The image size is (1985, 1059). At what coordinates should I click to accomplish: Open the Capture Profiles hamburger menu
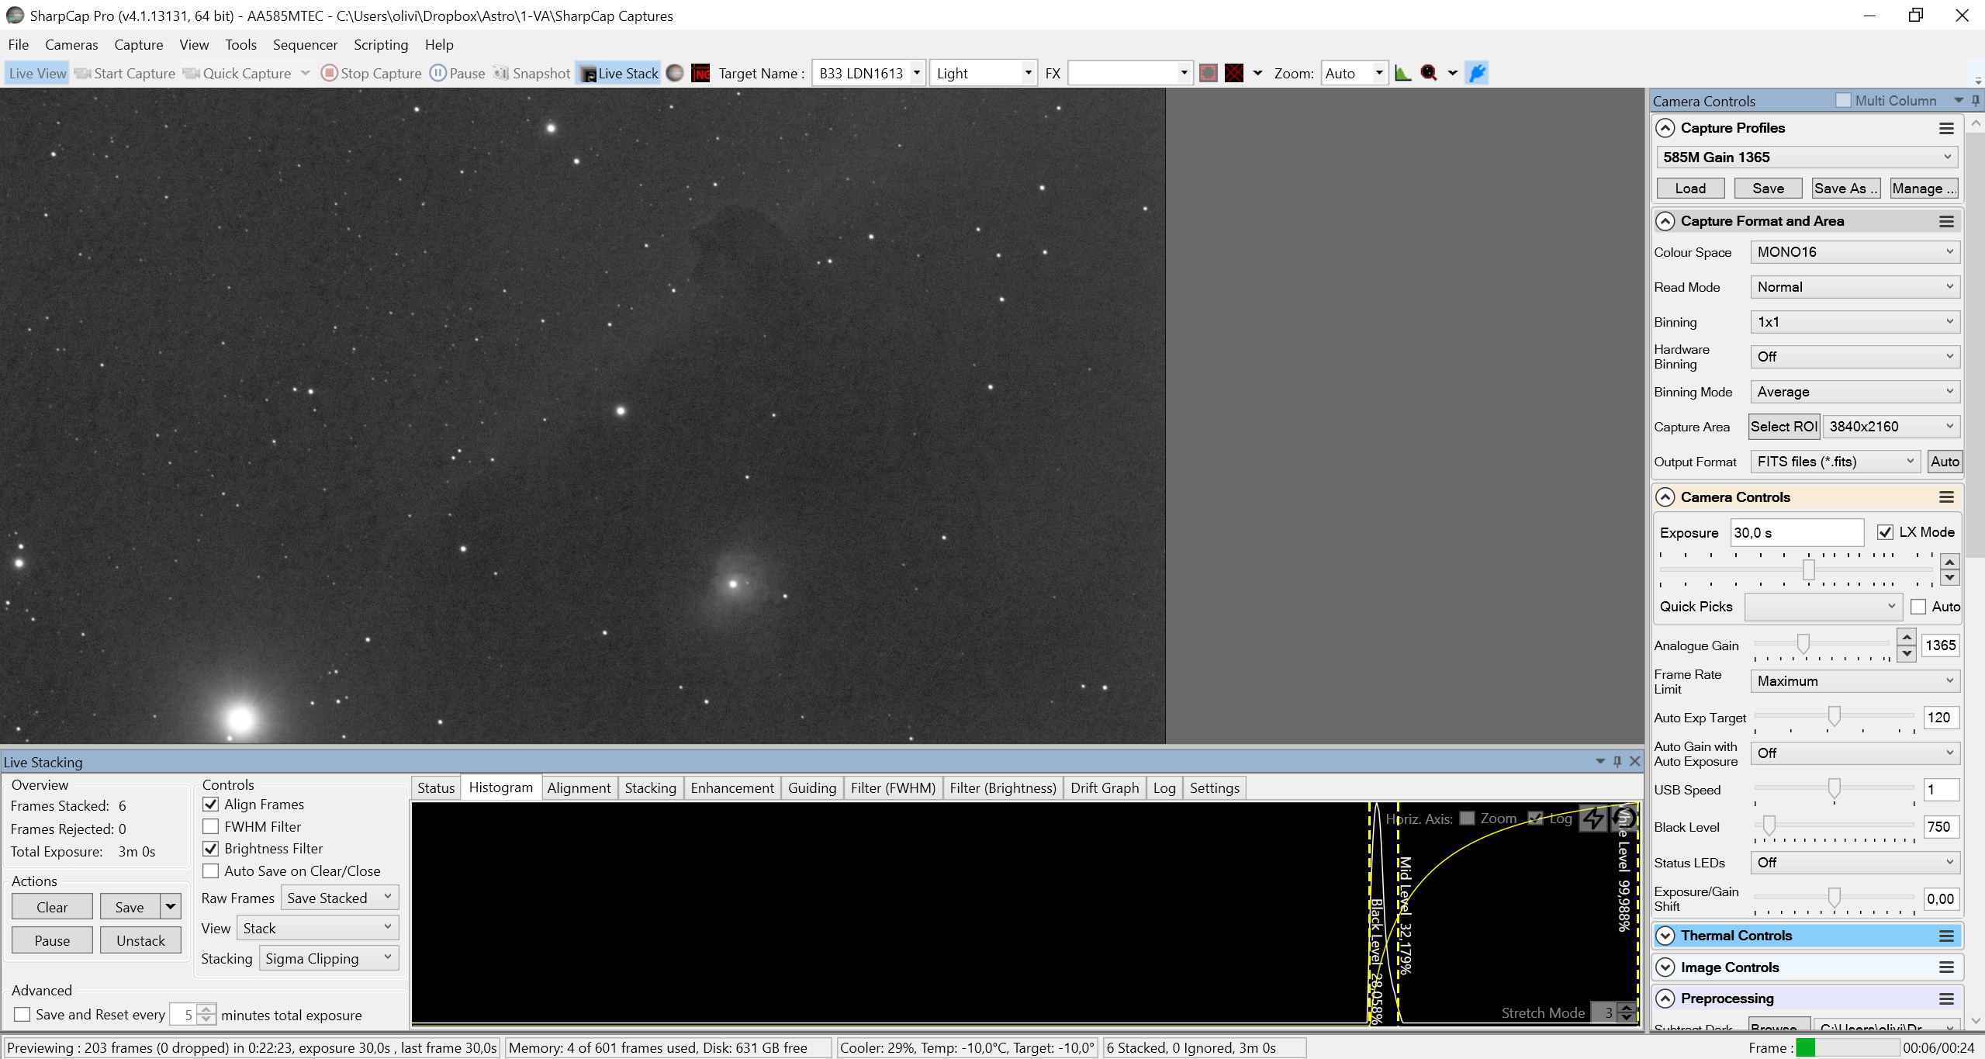tap(1946, 128)
